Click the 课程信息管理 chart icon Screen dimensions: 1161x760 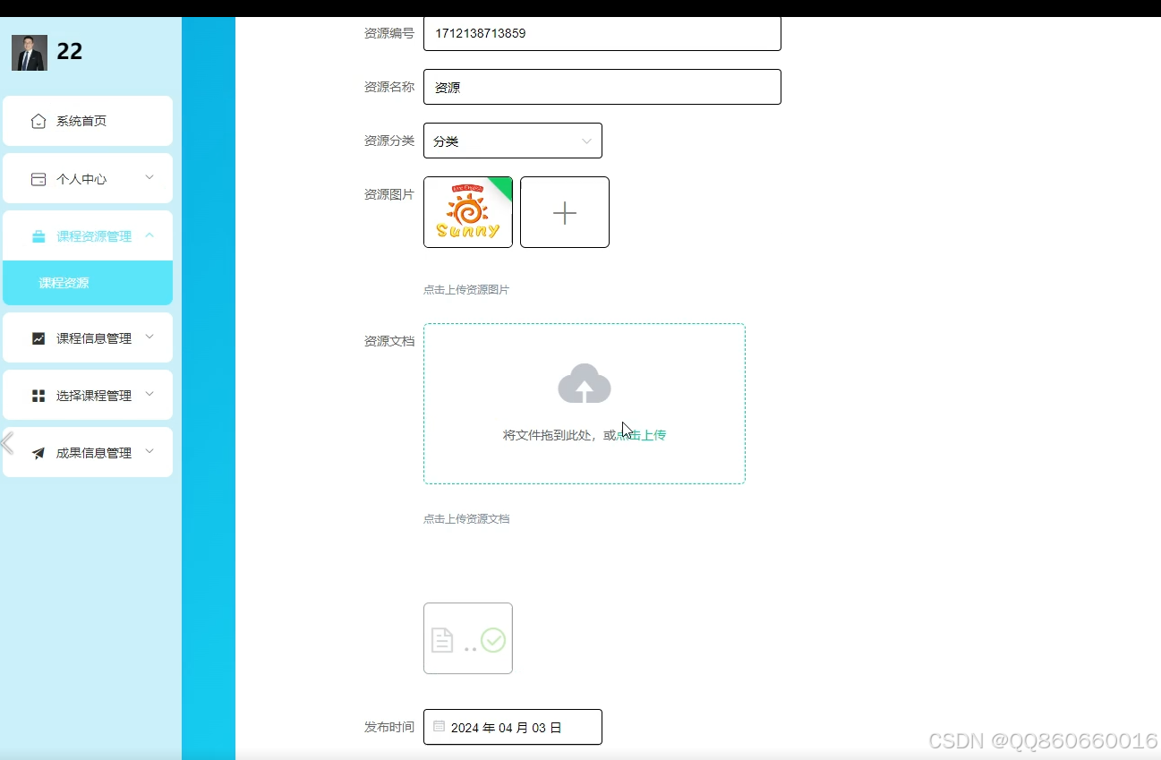pyautogui.click(x=38, y=337)
